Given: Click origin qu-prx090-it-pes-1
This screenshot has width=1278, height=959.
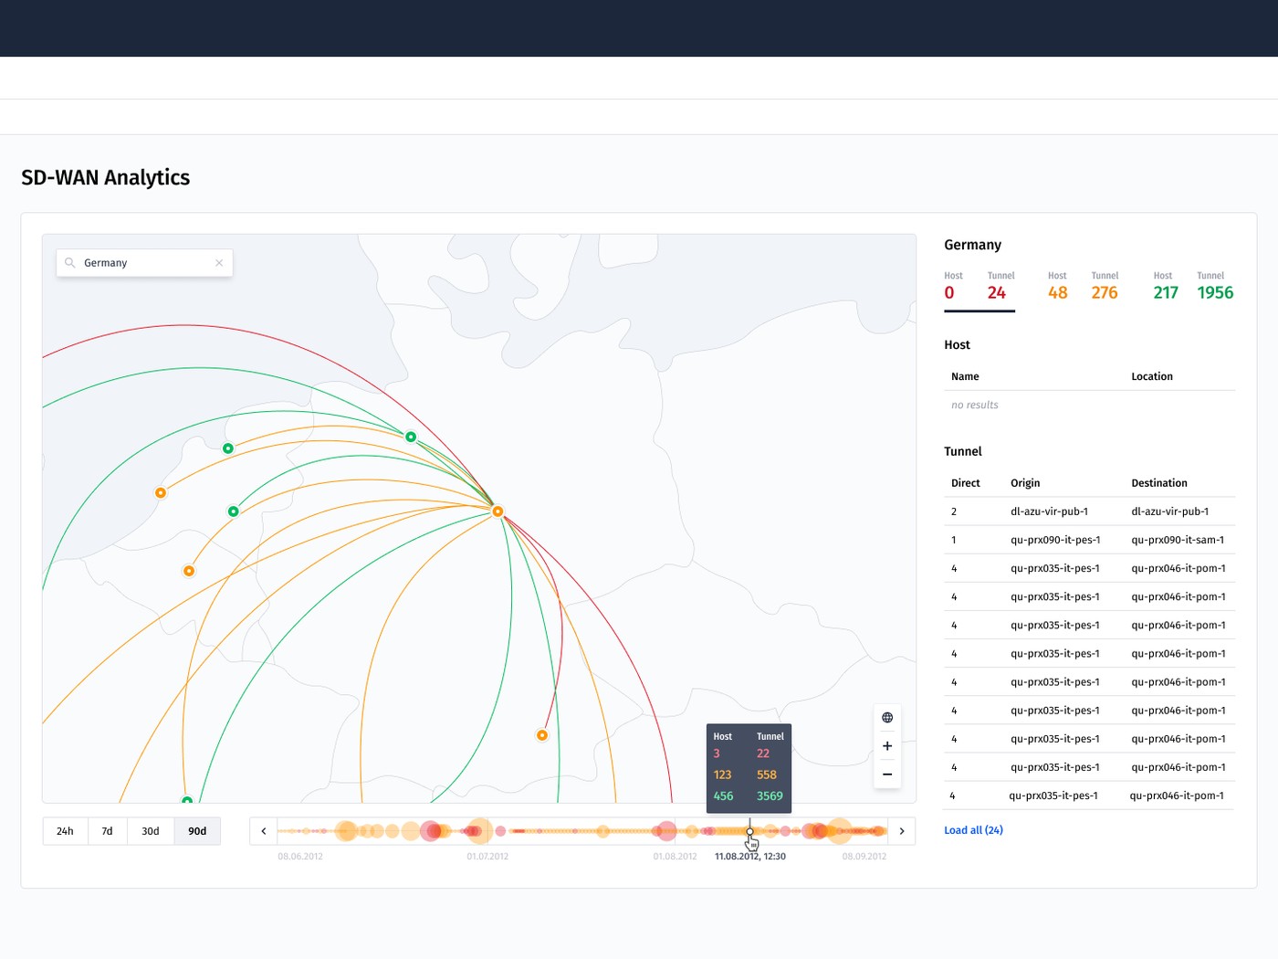Looking at the screenshot, I should click(x=1055, y=540).
